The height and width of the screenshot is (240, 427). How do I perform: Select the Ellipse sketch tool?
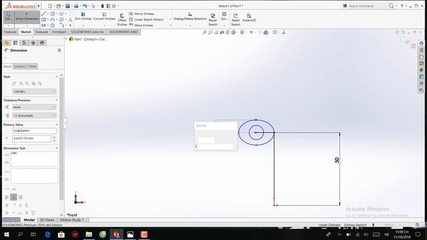pos(61,19)
